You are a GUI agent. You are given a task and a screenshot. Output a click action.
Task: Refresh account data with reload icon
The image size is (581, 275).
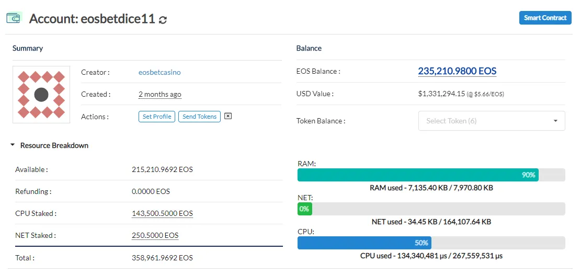click(163, 20)
